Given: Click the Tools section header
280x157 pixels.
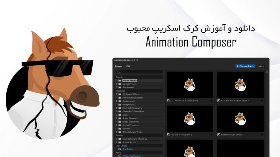Looking at the screenshot, I should pos(139,153).
